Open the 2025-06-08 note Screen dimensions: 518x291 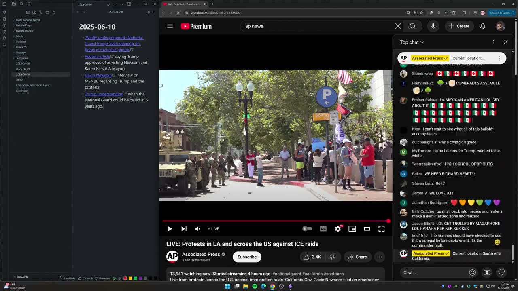pos(23,63)
